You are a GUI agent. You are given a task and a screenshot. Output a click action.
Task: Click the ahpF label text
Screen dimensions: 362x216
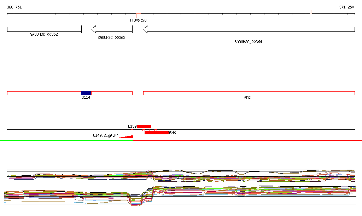pyautogui.click(x=248, y=97)
